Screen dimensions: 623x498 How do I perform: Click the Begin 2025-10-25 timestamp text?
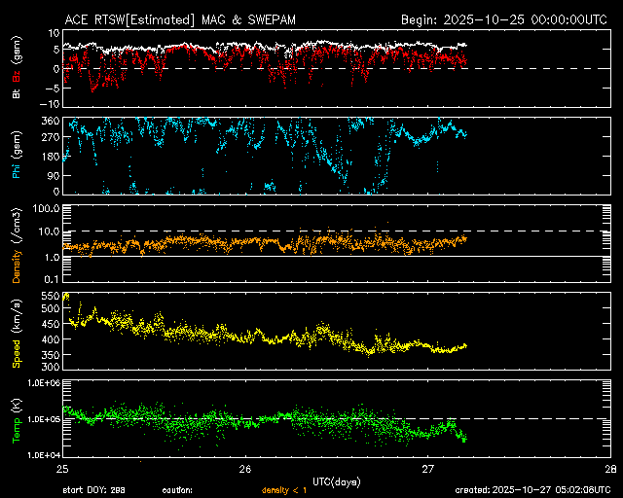[x=506, y=19]
